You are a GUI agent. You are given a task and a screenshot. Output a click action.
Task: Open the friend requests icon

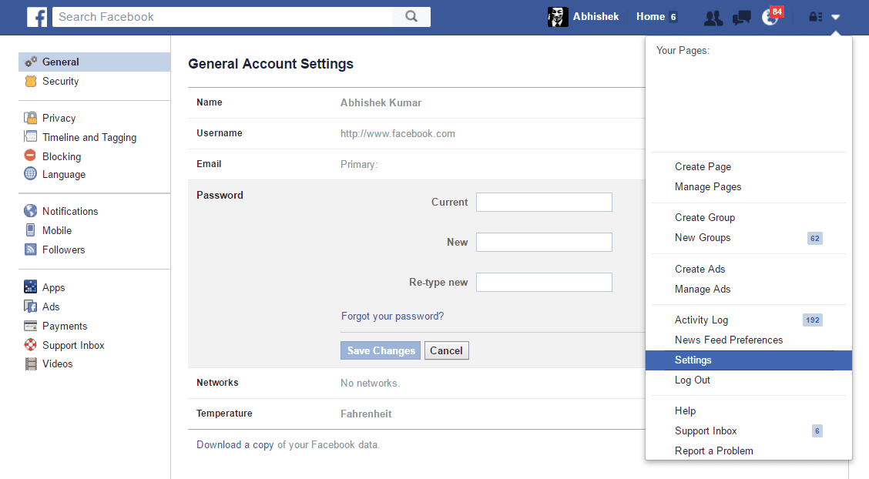pyautogui.click(x=713, y=18)
